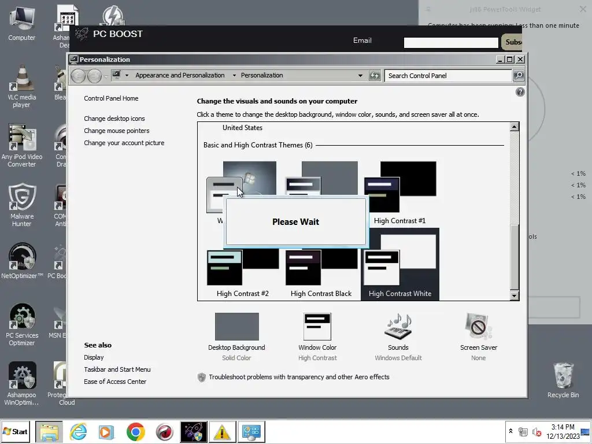This screenshot has height=444, width=592.
Task: Open the Computer desktop icon
Action: (x=21, y=23)
